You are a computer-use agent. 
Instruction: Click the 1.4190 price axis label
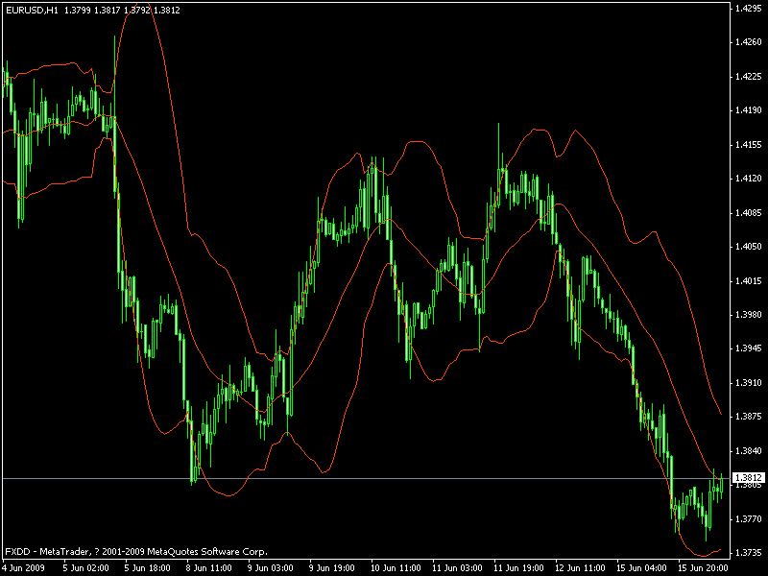(x=749, y=110)
